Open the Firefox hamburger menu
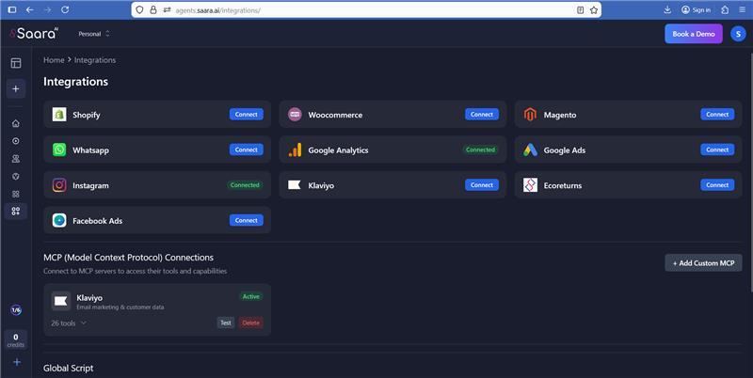 tap(741, 9)
